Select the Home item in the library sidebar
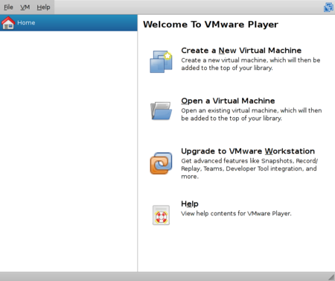The height and width of the screenshot is (281, 335). point(68,22)
